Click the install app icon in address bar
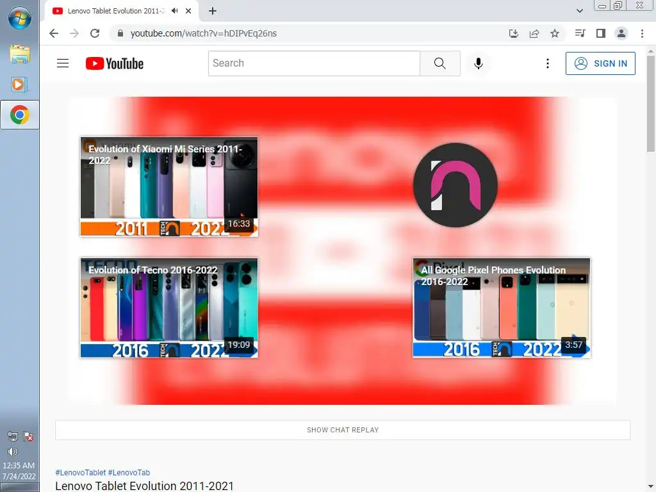The width and height of the screenshot is (656, 492). pos(514,33)
